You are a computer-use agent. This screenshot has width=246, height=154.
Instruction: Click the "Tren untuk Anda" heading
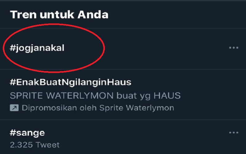click(x=59, y=14)
